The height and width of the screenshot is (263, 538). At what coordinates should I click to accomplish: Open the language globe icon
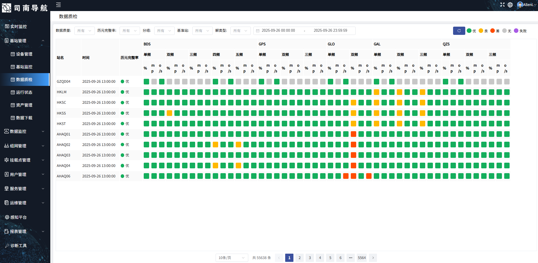[x=510, y=5]
